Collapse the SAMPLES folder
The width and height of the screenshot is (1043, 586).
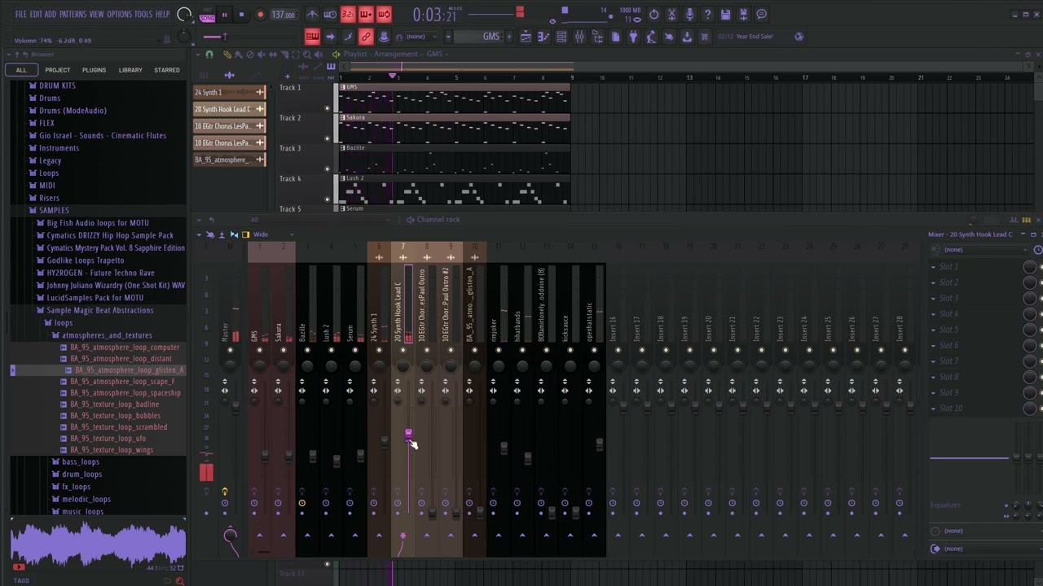[x=49, y=210]
